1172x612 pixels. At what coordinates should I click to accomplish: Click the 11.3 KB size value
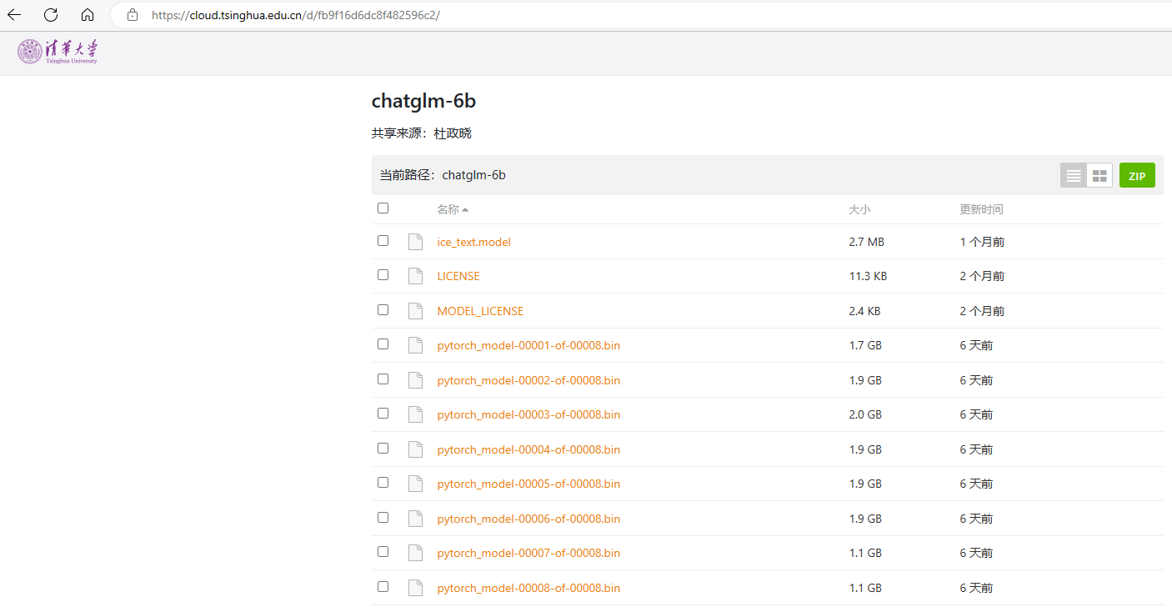pyautogui.click(x=868, y=276)
